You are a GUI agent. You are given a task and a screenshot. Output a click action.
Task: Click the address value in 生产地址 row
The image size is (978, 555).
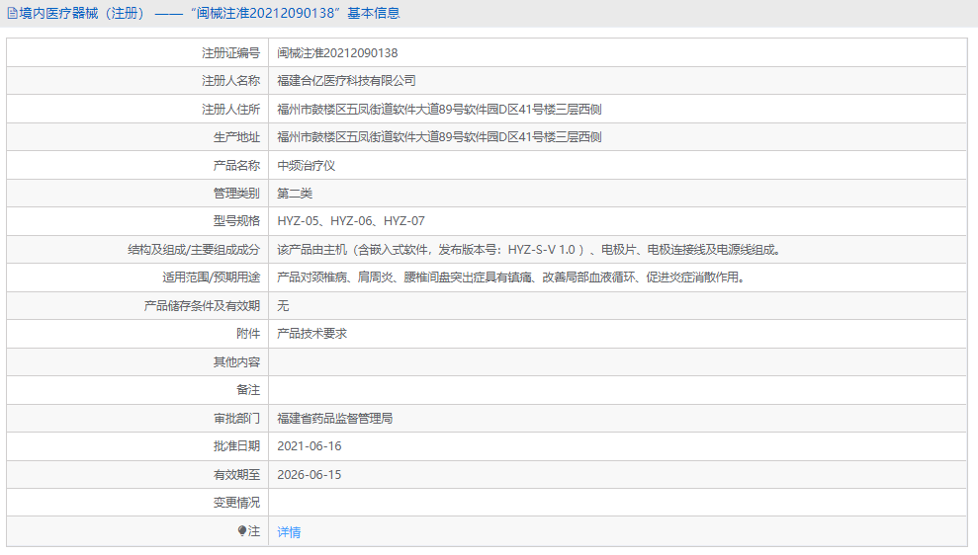click(x=439, y=137)
